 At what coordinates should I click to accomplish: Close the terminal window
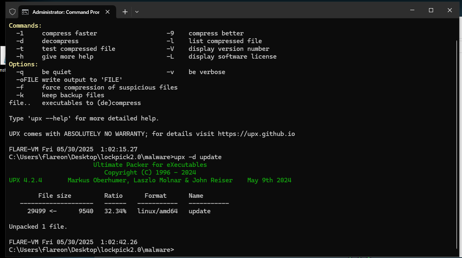click(x=450, y=10)
